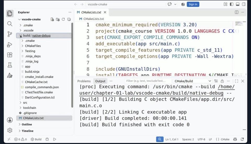Open the Source Control view
This screenshot has width=251, height=144.
[10, 34]
